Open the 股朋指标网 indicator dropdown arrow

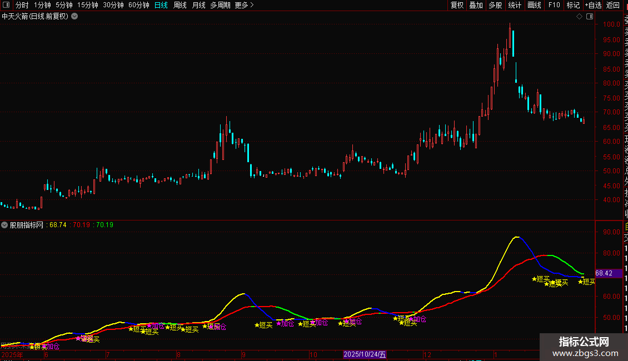coord(4,225)
